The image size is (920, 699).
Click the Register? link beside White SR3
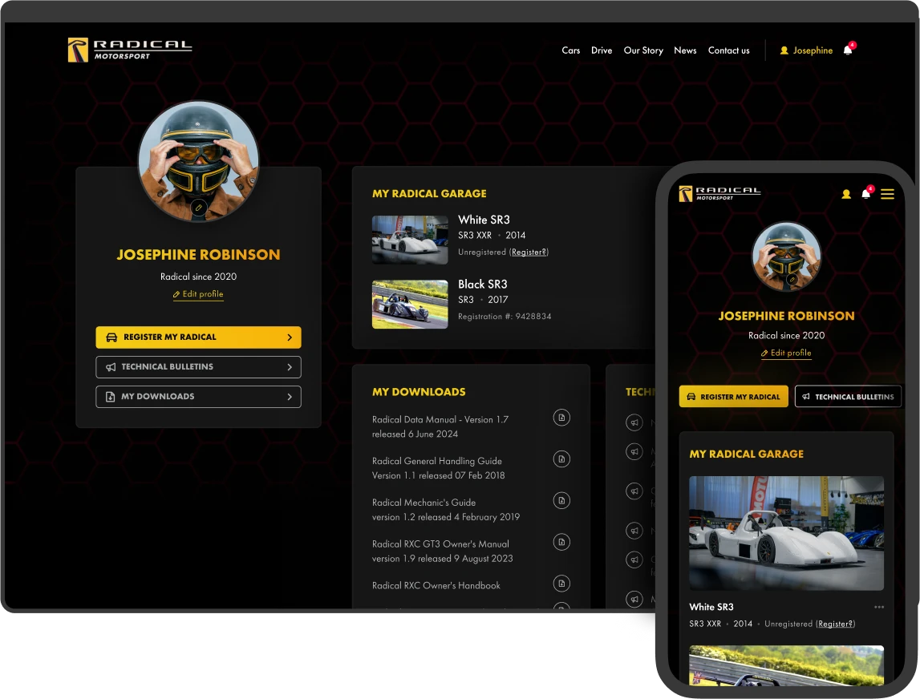pos(529,252)
